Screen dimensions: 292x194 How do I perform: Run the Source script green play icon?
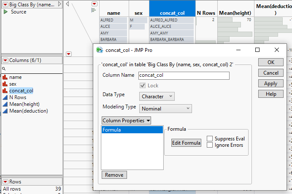coord(5,12)
